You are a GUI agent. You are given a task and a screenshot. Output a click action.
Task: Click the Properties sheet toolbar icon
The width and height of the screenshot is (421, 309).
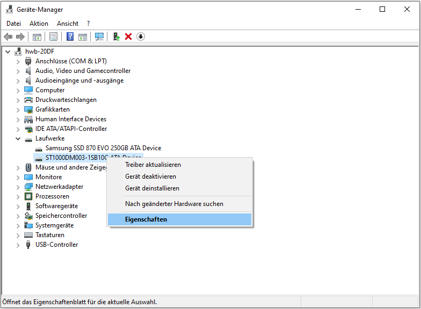click(x=53, y=36)
